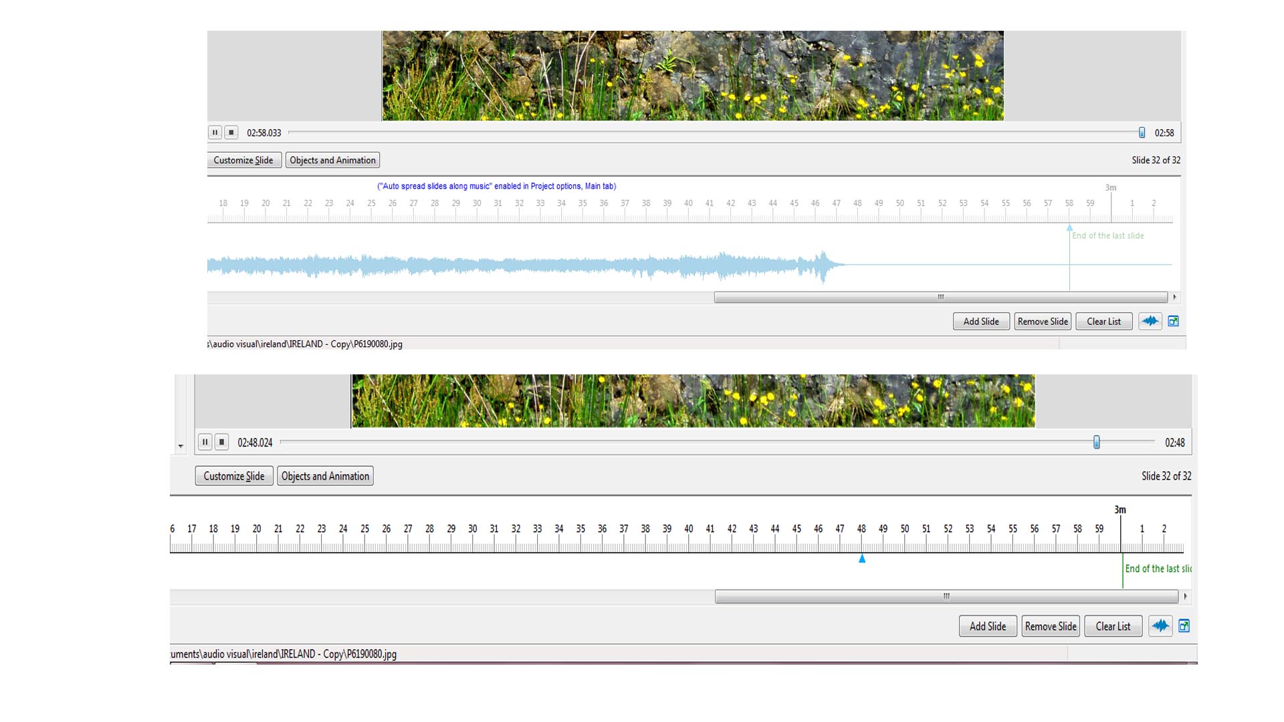Click the seek slider thumb near 02:48
Screen dimensions: 1284x722
tap(1096, 442)
